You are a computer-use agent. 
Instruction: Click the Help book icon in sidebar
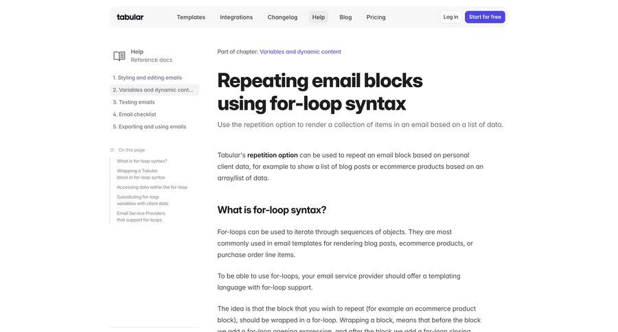pyautogui.click(x=119, y=56)
